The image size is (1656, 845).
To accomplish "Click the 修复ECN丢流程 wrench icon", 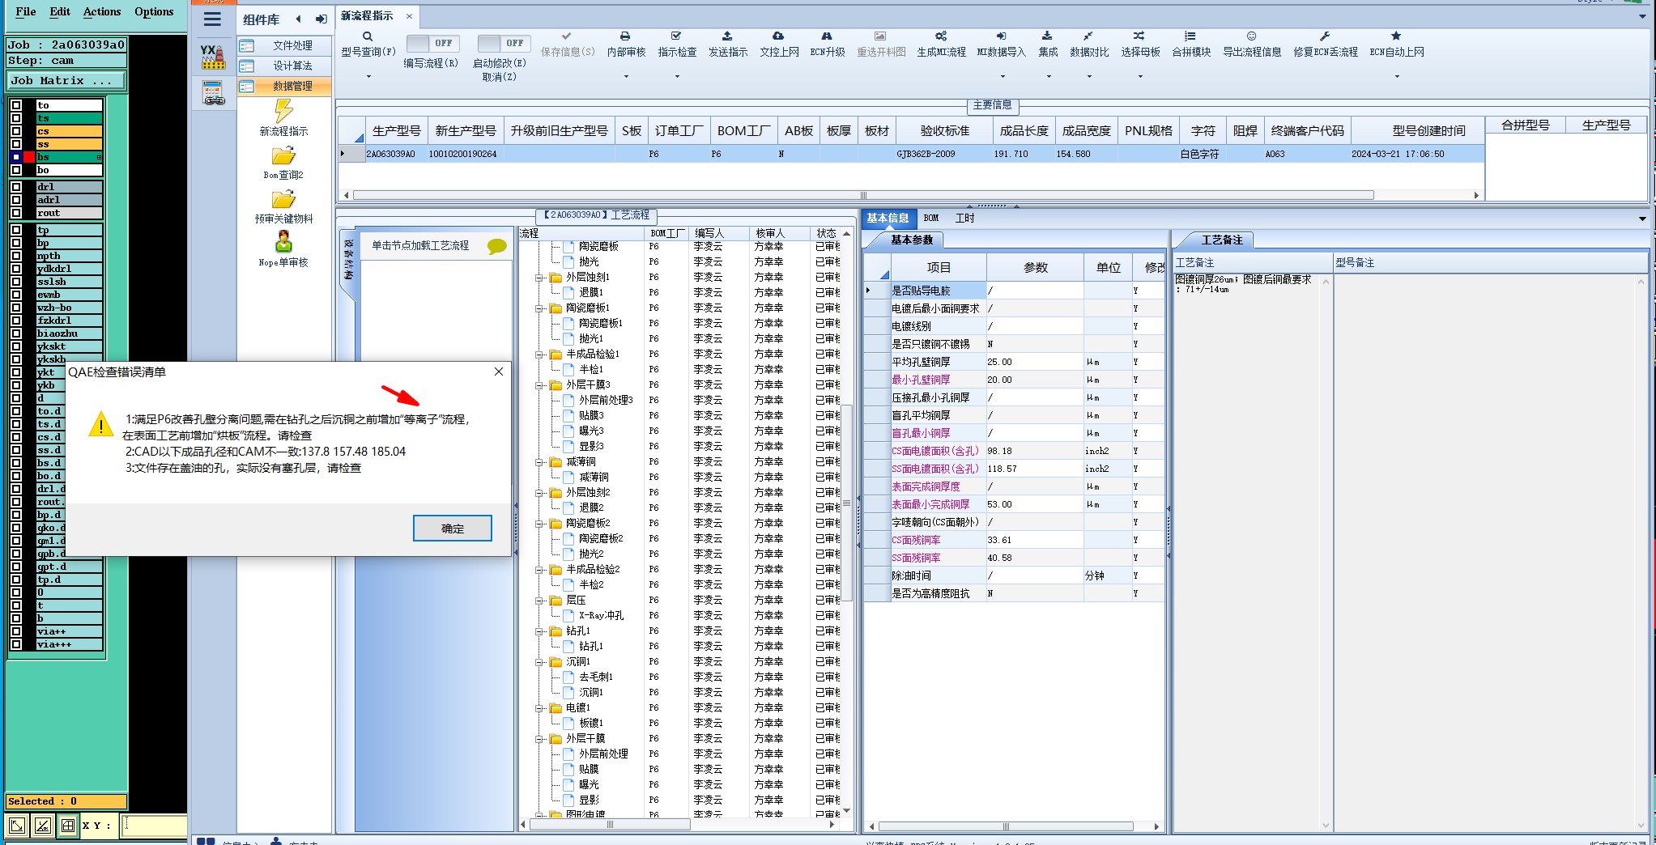I will [x=1325, y=36].
